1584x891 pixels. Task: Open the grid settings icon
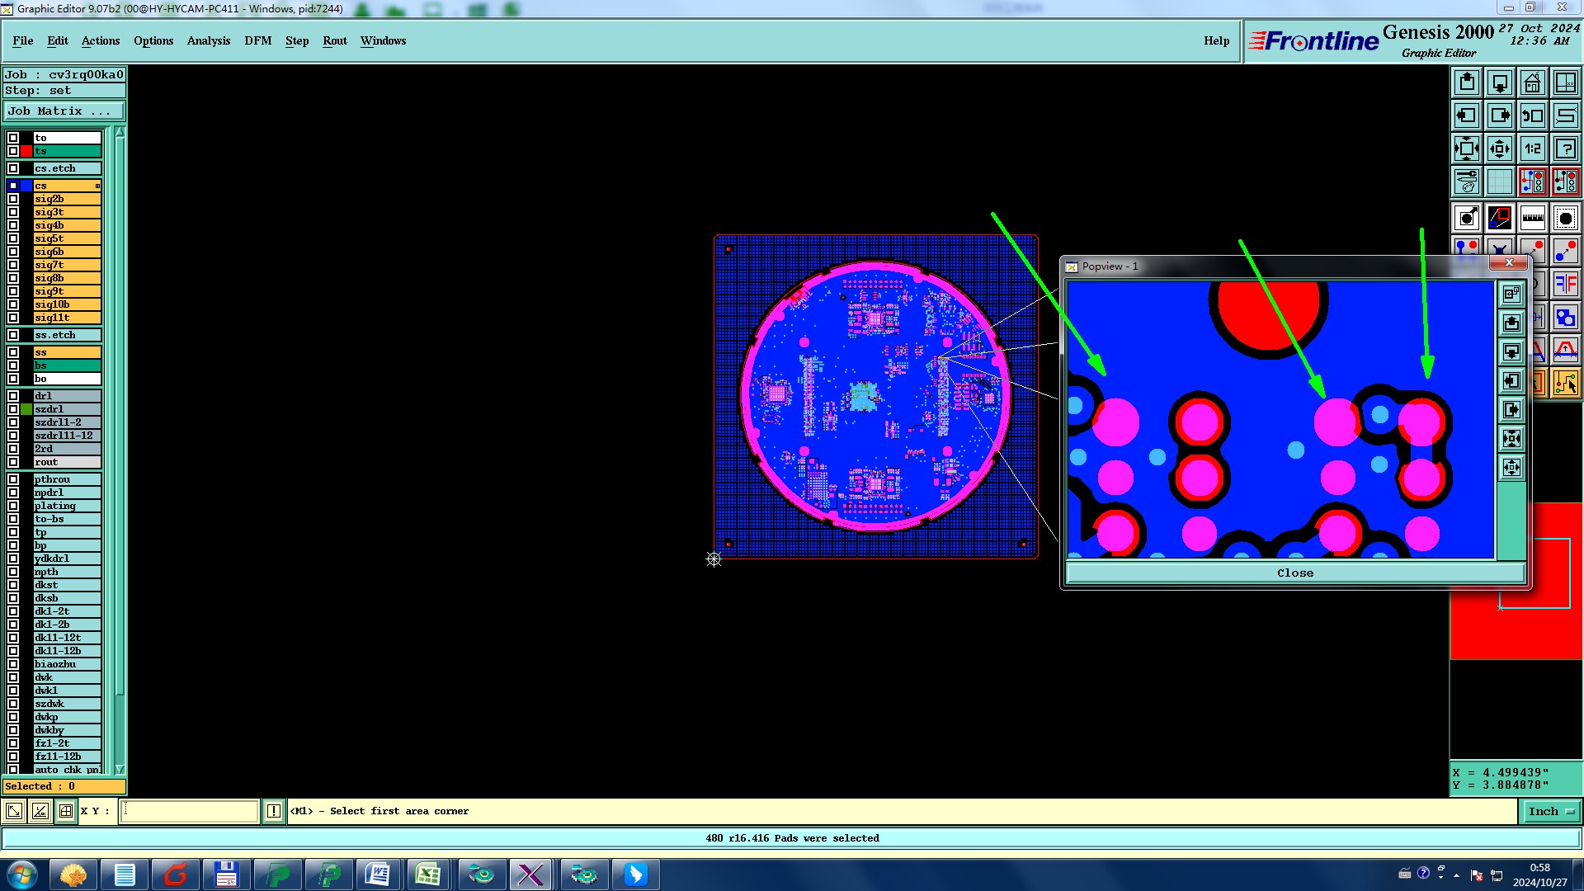[1499, 181]
